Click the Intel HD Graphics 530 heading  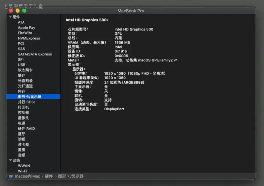point(87,20)
